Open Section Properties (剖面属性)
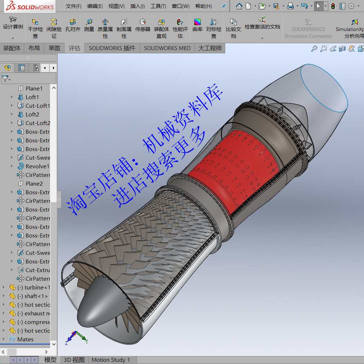The height and width of the screenshot is (364, 364). coord(124,28)
